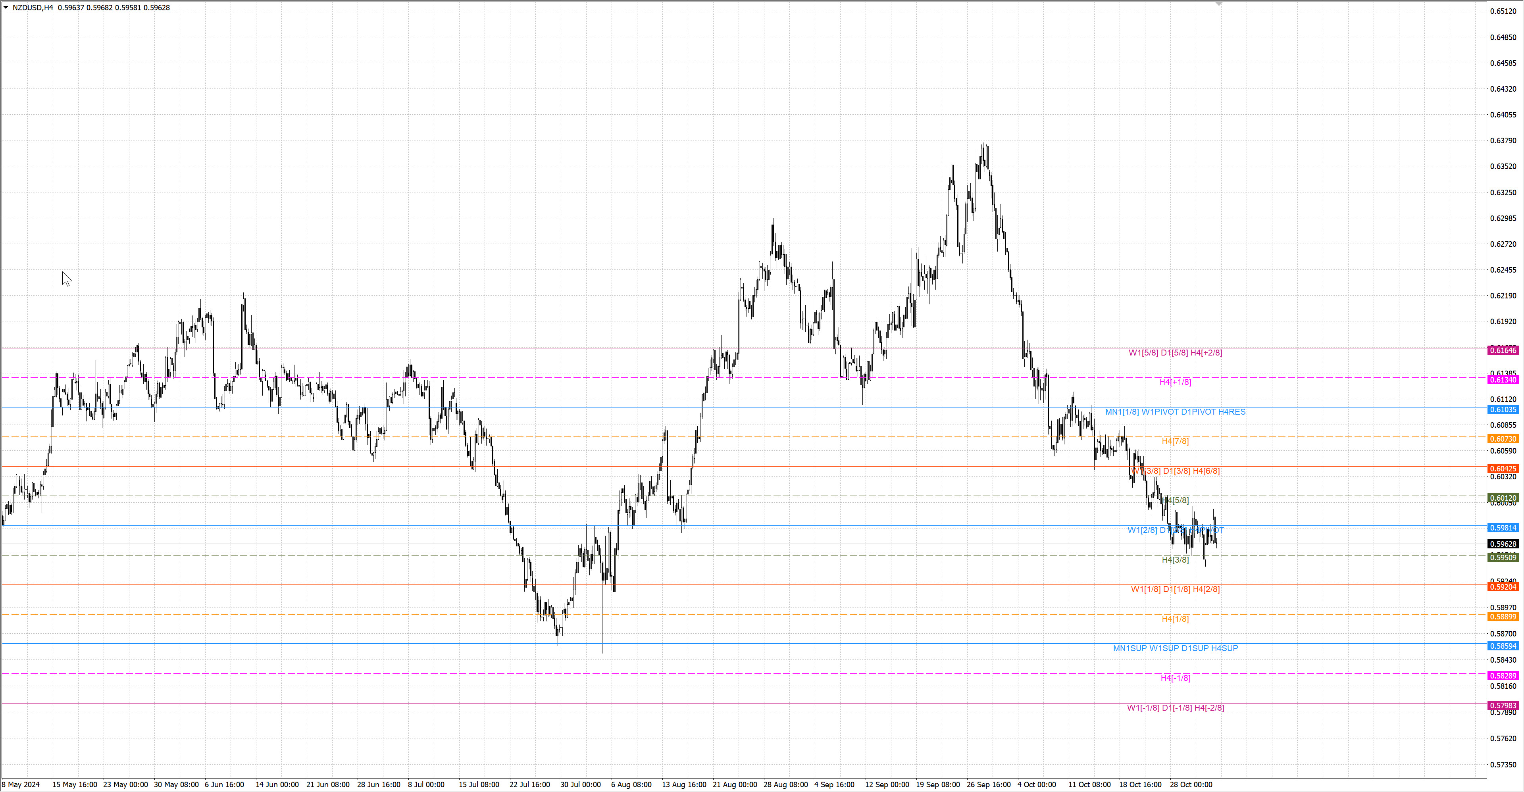Click the black current price tag 0.59628
This screenshot has width=1524, height=792.
click(1503, 544)
